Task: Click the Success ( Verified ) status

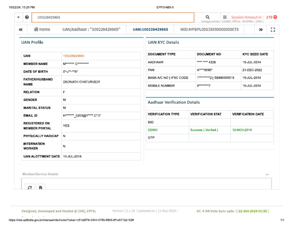Action: pyautogui.click(x=204, y=130)
